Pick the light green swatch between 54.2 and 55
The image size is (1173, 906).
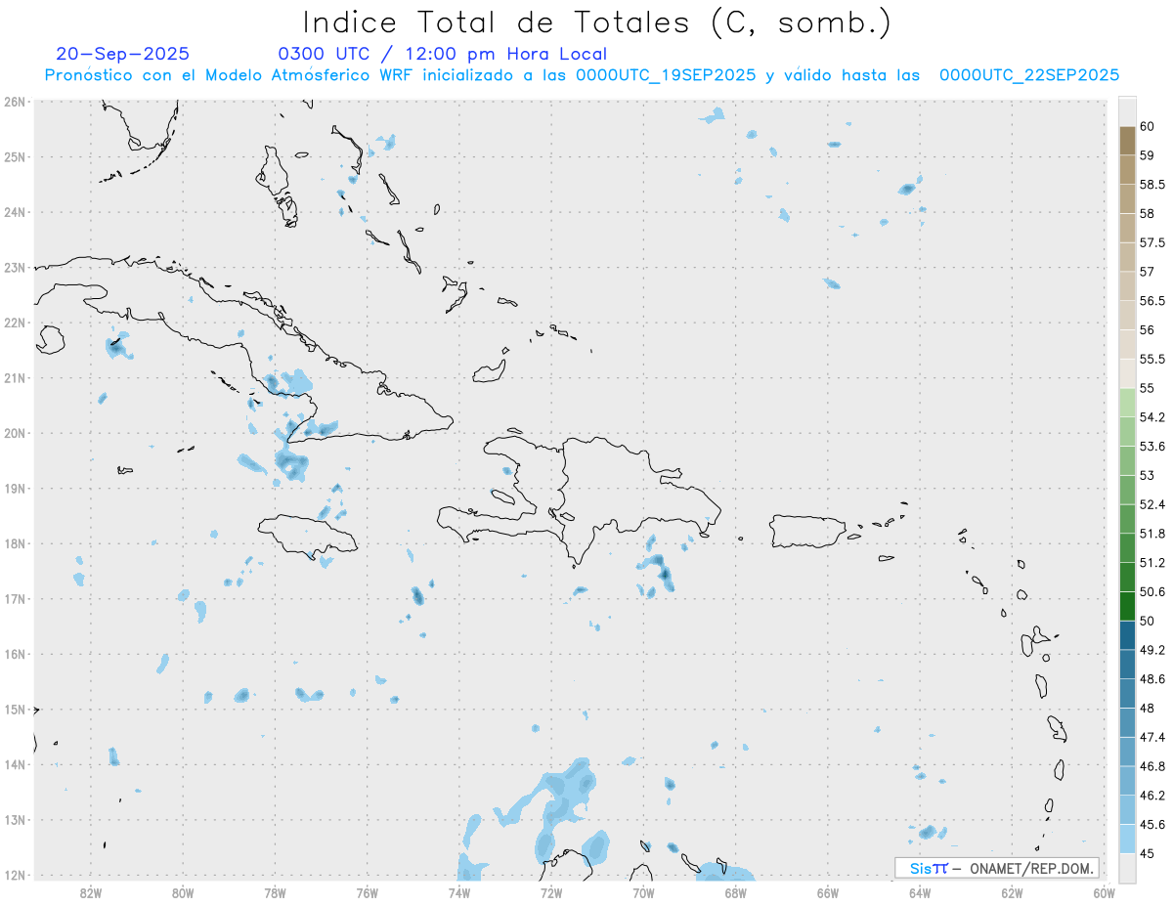(1127, 403)
